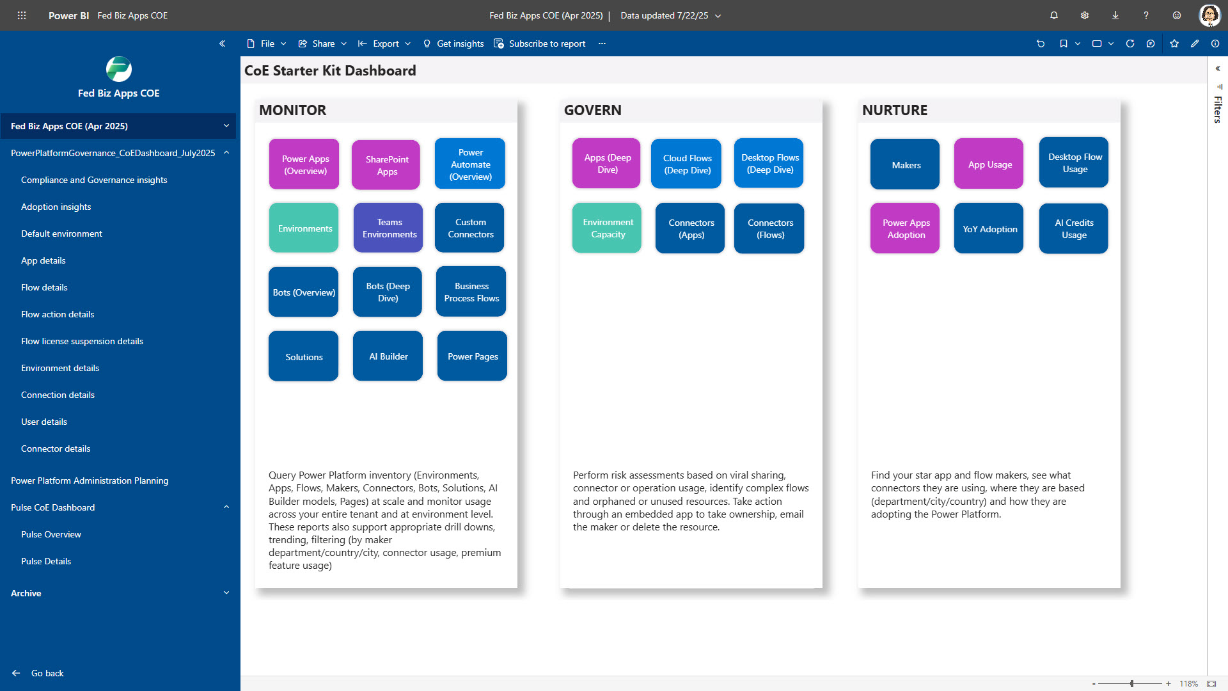This screenshot has width=1228, height=691.
Task: Open the user profile avatar
Action: [1209, 15]
